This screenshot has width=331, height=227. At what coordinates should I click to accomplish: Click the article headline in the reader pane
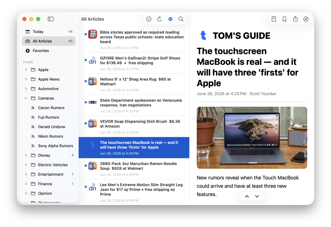coord(247,67)
